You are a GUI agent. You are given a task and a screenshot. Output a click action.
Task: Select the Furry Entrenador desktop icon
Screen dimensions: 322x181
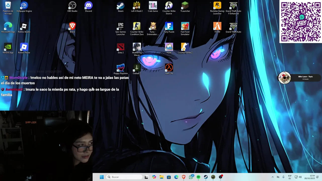153,29
